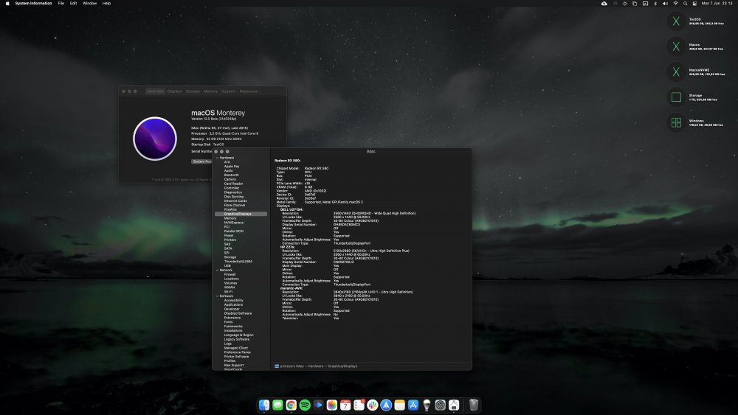This screenshot has height=415, width=738.
Task: Switch to Memory tab in About window
Action: [x=210, y=91]
